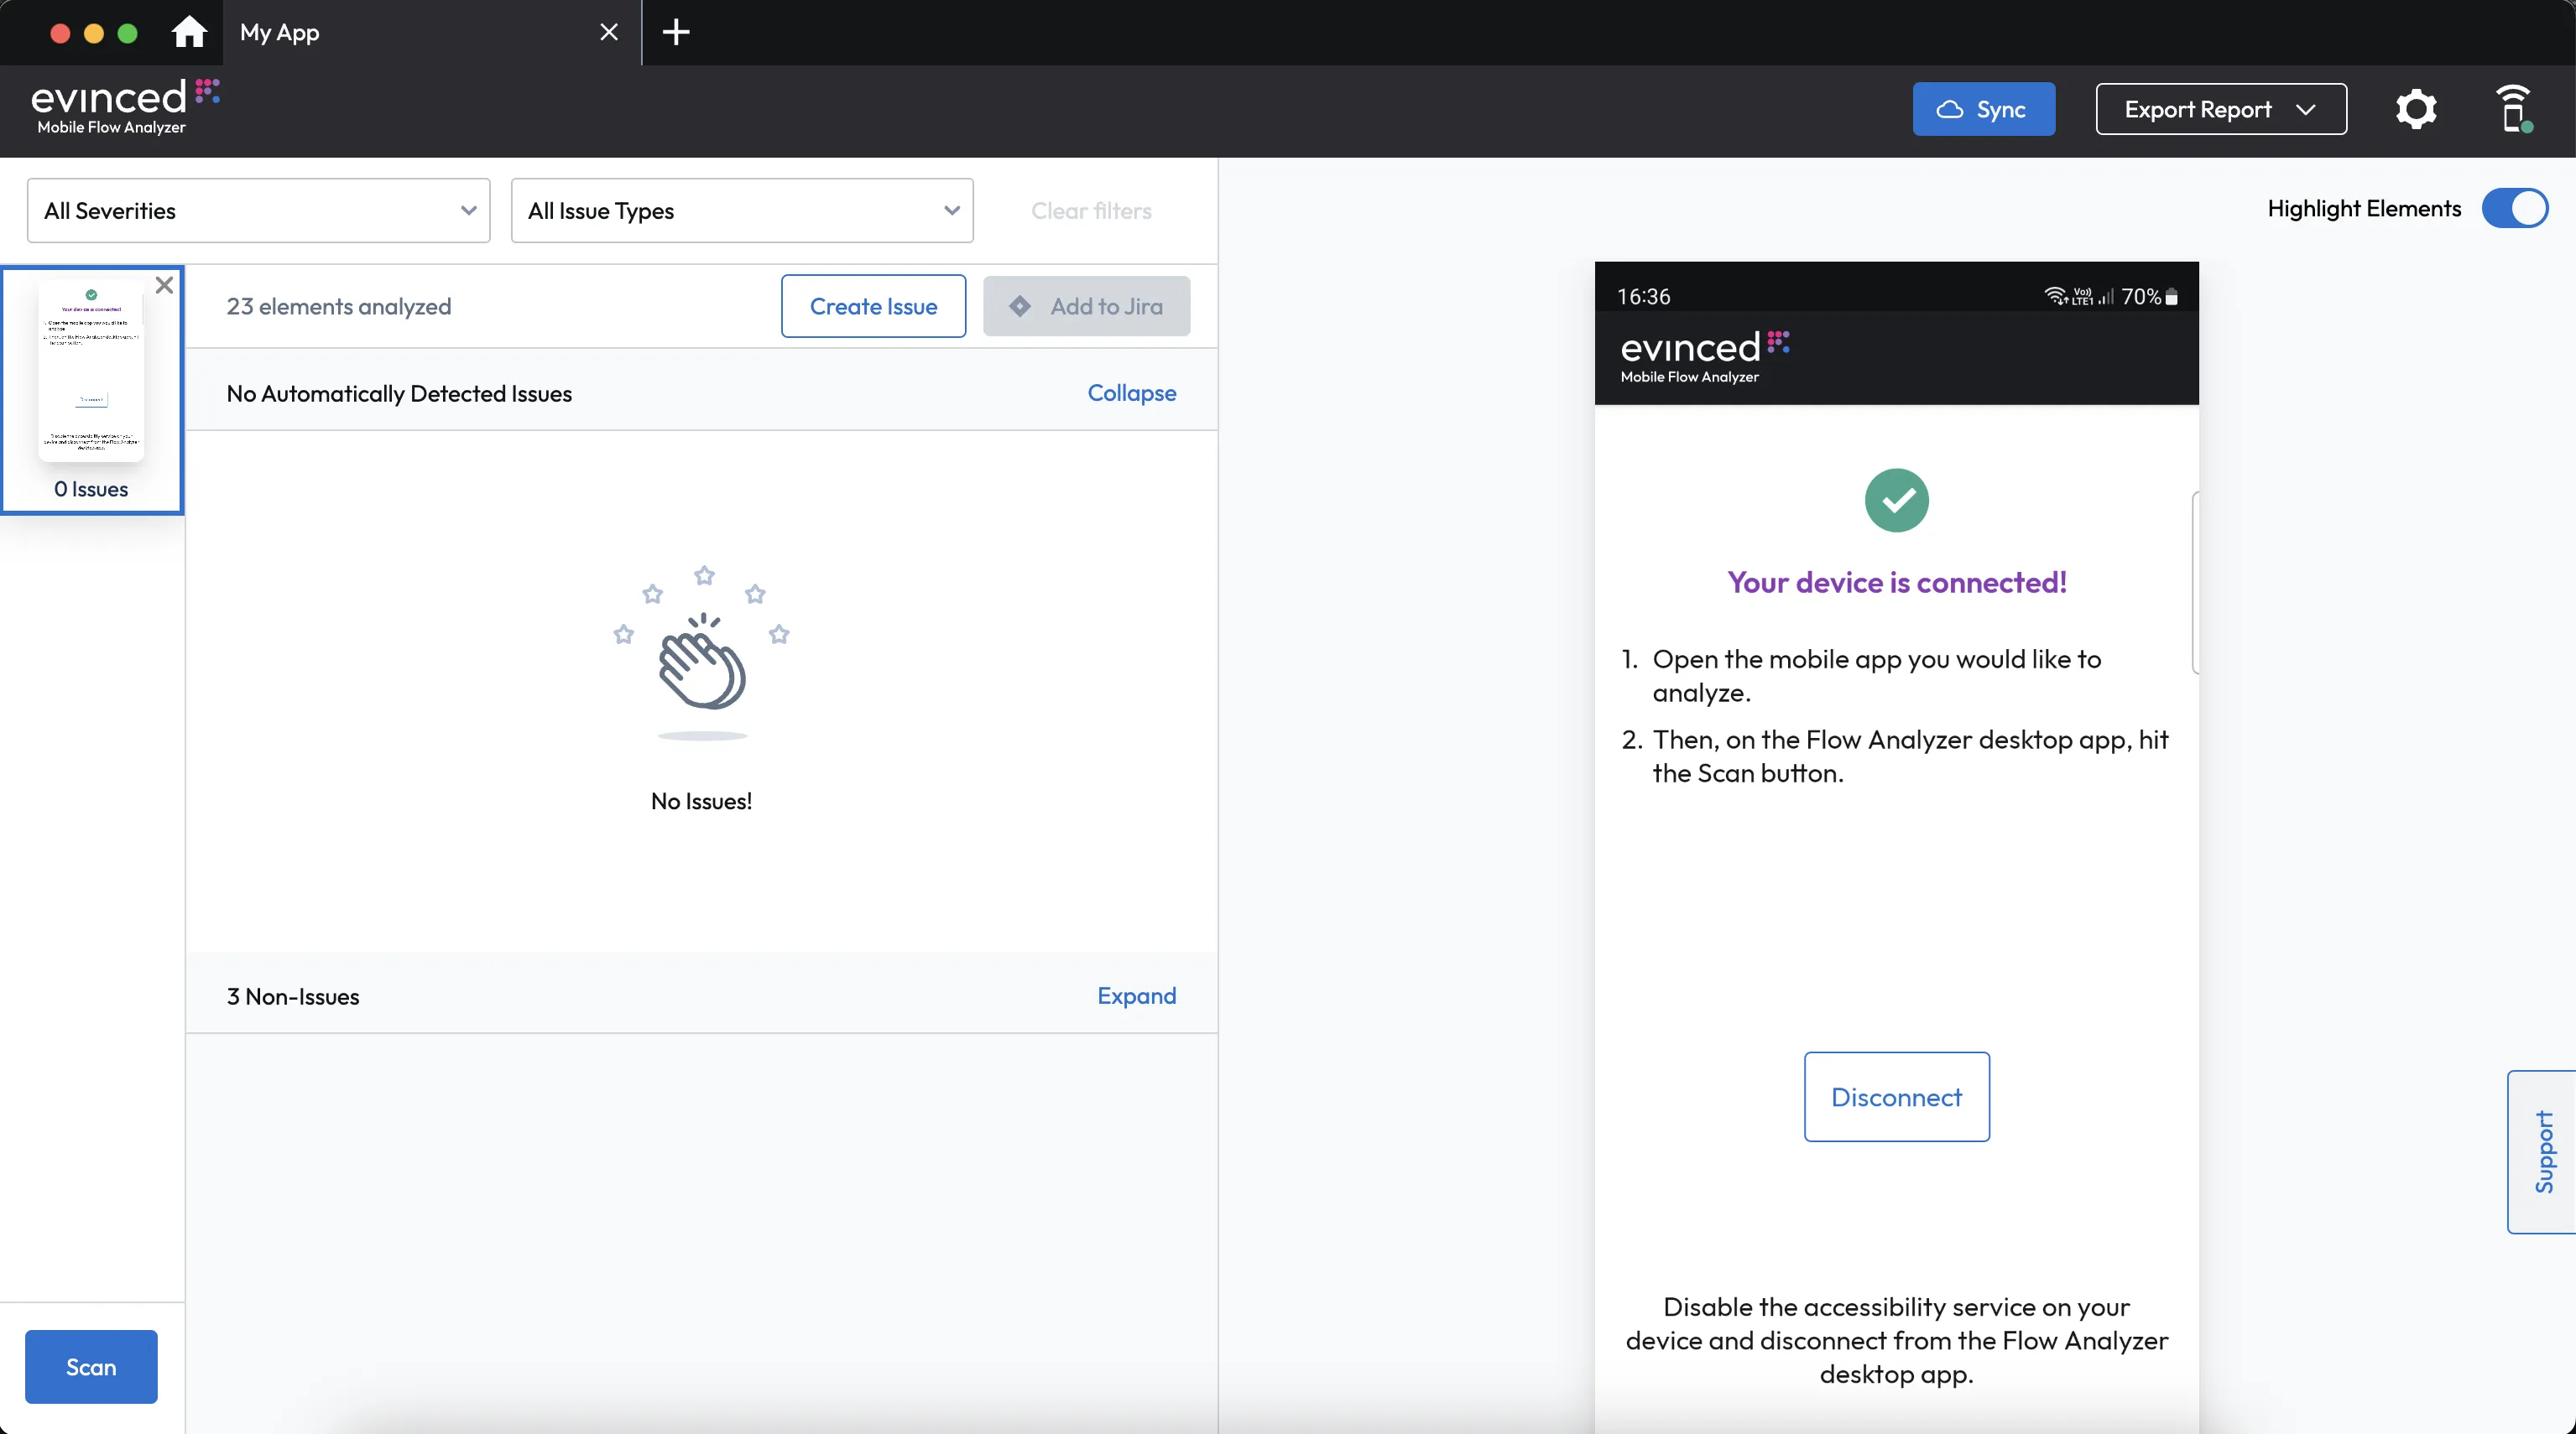Click the 'No Issues!' label
The width and height of the screenshot is (2576, 1434).
click(701, 802)
